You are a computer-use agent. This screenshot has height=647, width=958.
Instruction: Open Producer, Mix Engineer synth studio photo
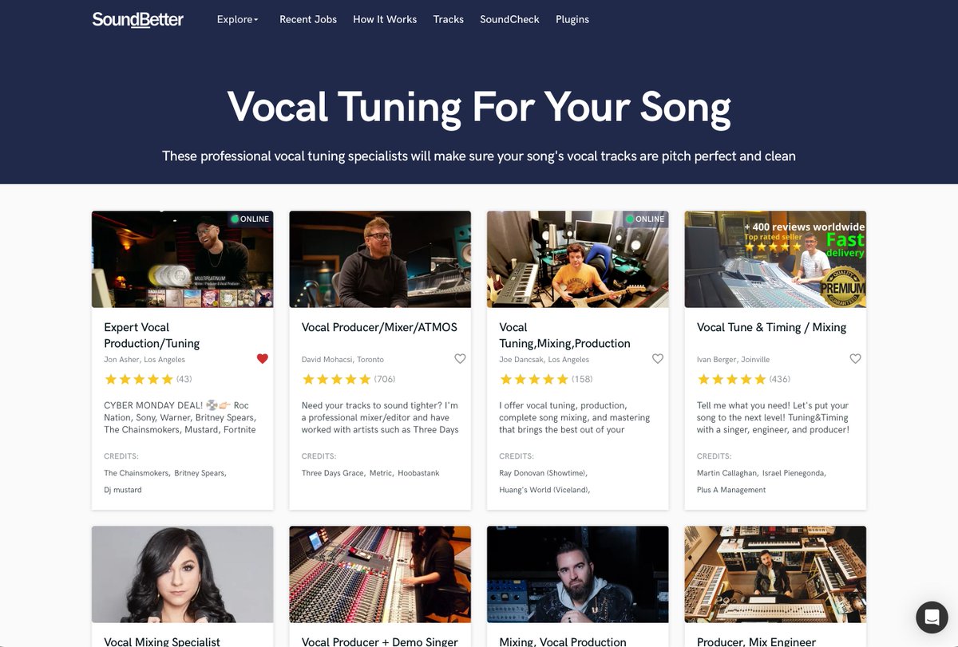point(775,574)
